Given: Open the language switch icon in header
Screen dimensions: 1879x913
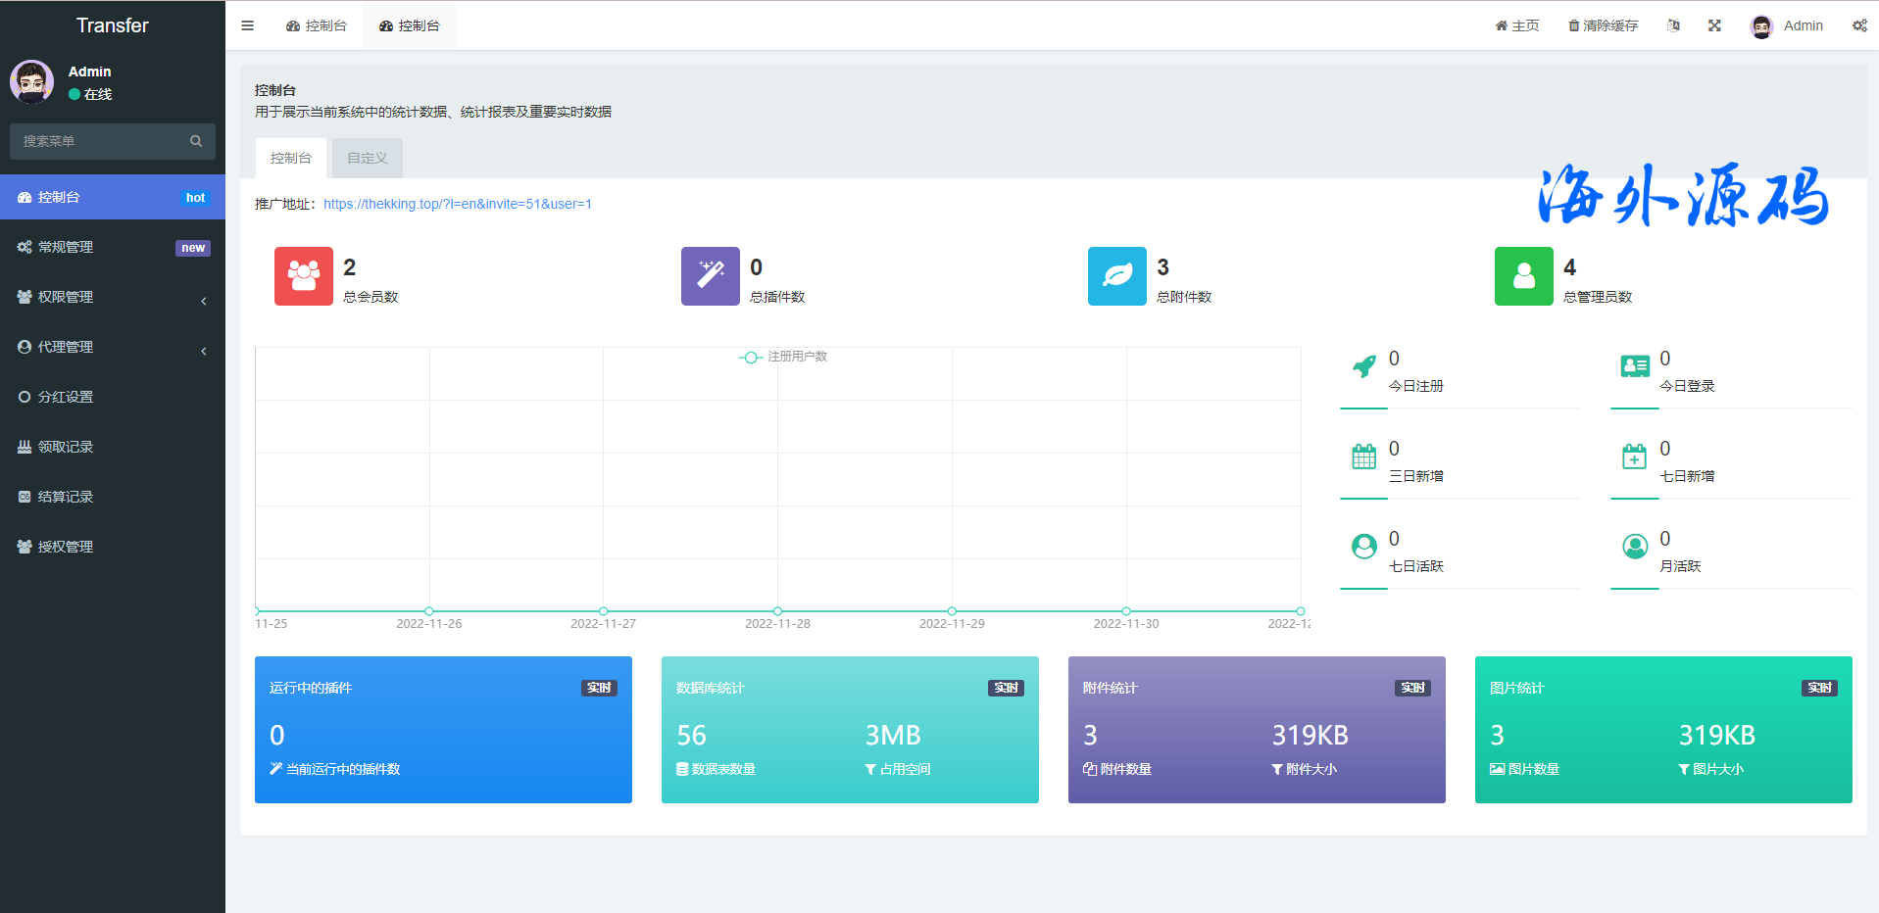Looking at the screenshot, I should tap(1673, 25).
